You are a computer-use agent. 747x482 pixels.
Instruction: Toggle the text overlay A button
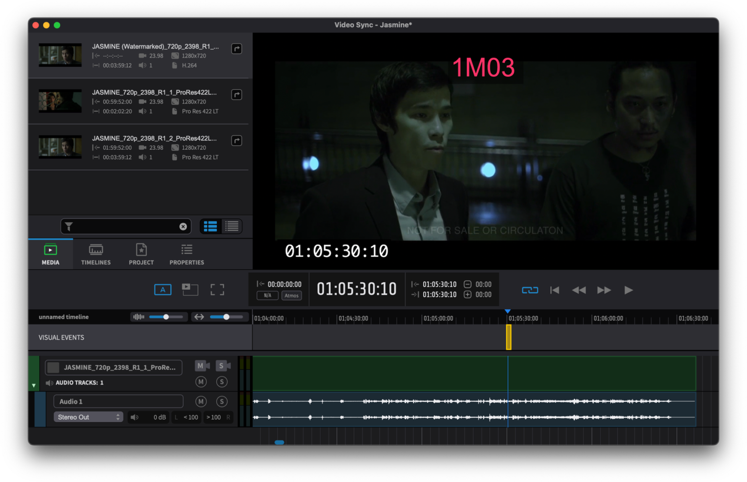pyautogui.click(x=162, y=289)
